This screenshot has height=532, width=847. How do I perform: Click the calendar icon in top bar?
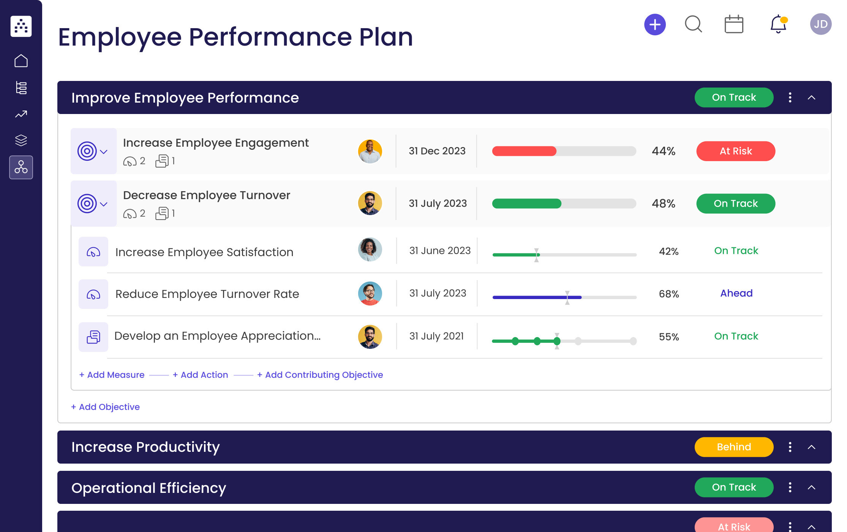pyautogui.click(x=734, y=25)
